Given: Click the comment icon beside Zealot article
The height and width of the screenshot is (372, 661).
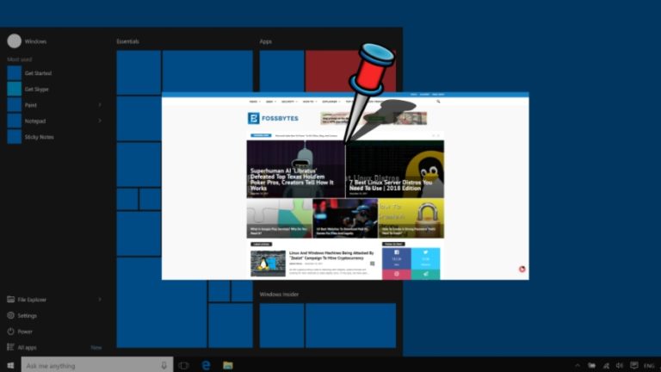Looking at the screenshot, I should tap(372, 263).
